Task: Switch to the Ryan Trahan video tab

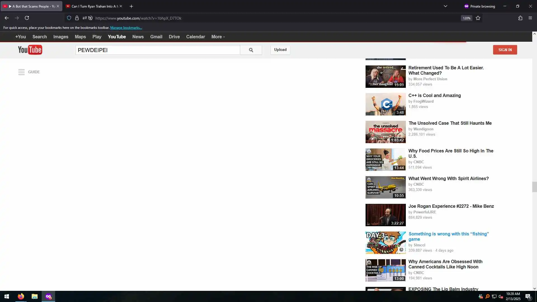Action: 92,6
